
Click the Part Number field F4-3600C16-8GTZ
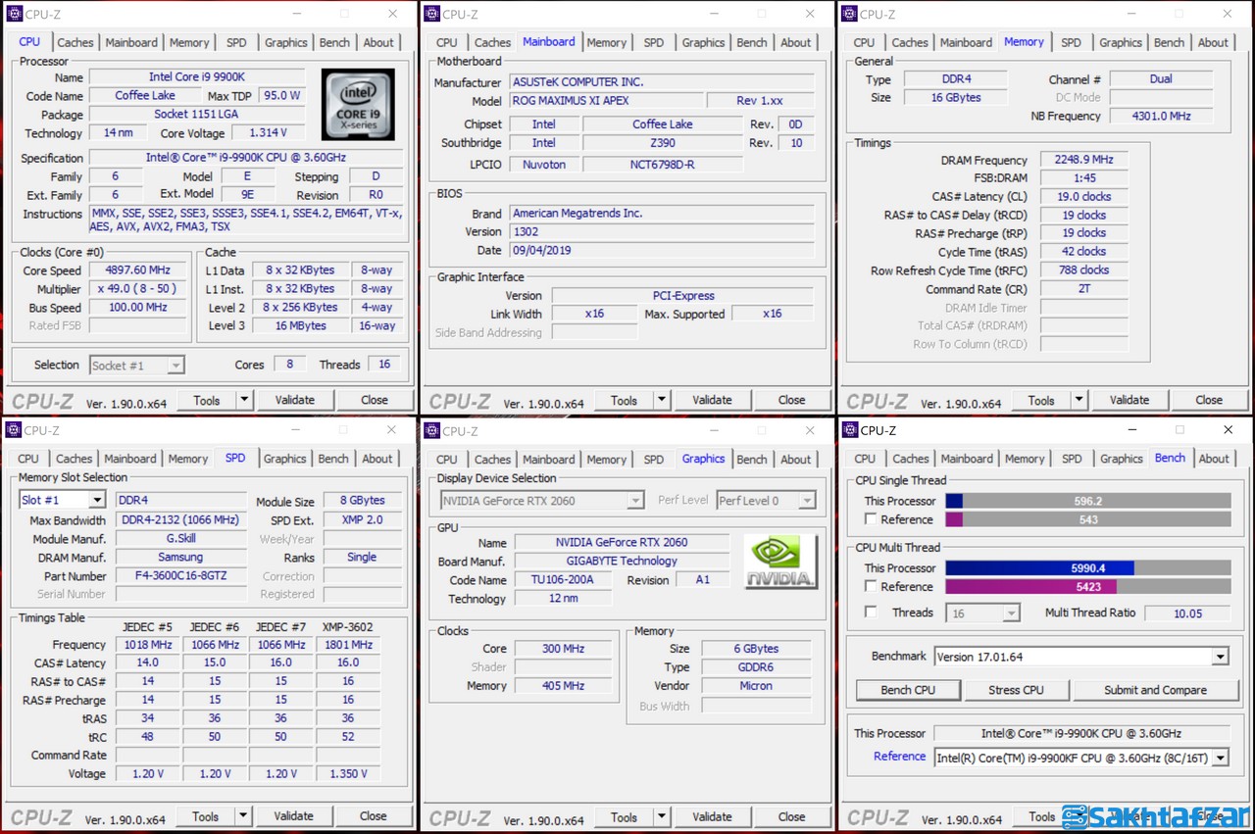point(180,576)
